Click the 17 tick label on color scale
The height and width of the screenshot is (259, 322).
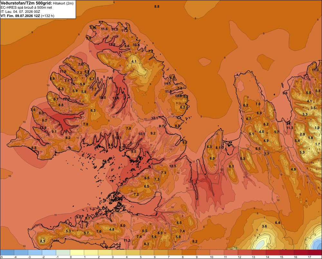[309, 257]
